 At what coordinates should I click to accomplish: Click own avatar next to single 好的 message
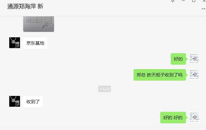(195, 59)
